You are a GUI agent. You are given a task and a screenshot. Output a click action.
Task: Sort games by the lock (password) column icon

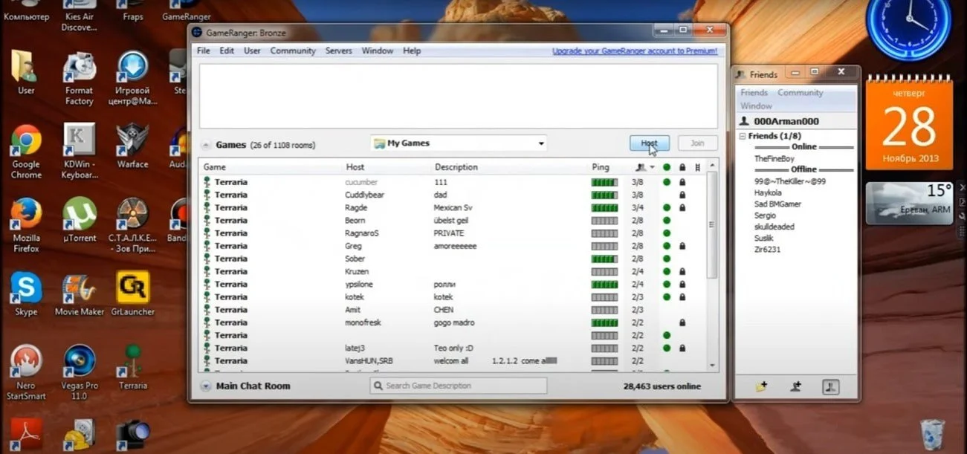coord(682,167)
